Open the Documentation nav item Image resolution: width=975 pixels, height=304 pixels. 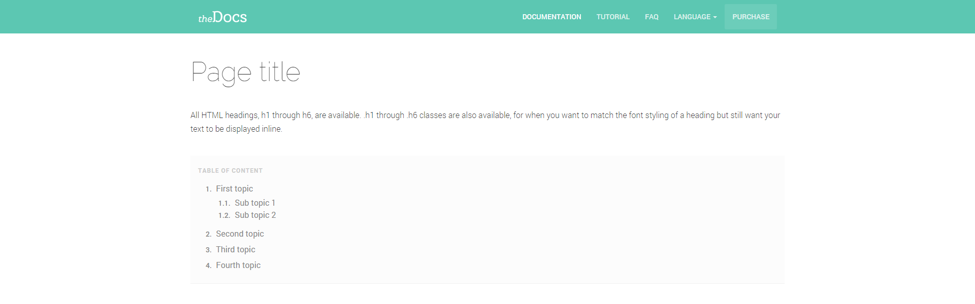[x=551, y=17]
